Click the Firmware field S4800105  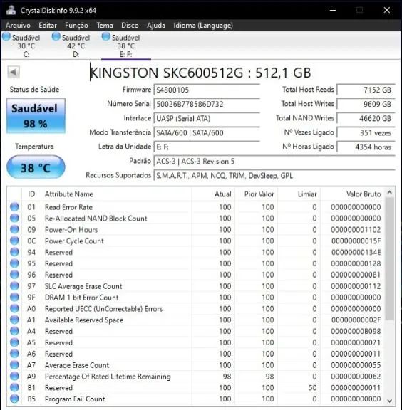[207, 90]
